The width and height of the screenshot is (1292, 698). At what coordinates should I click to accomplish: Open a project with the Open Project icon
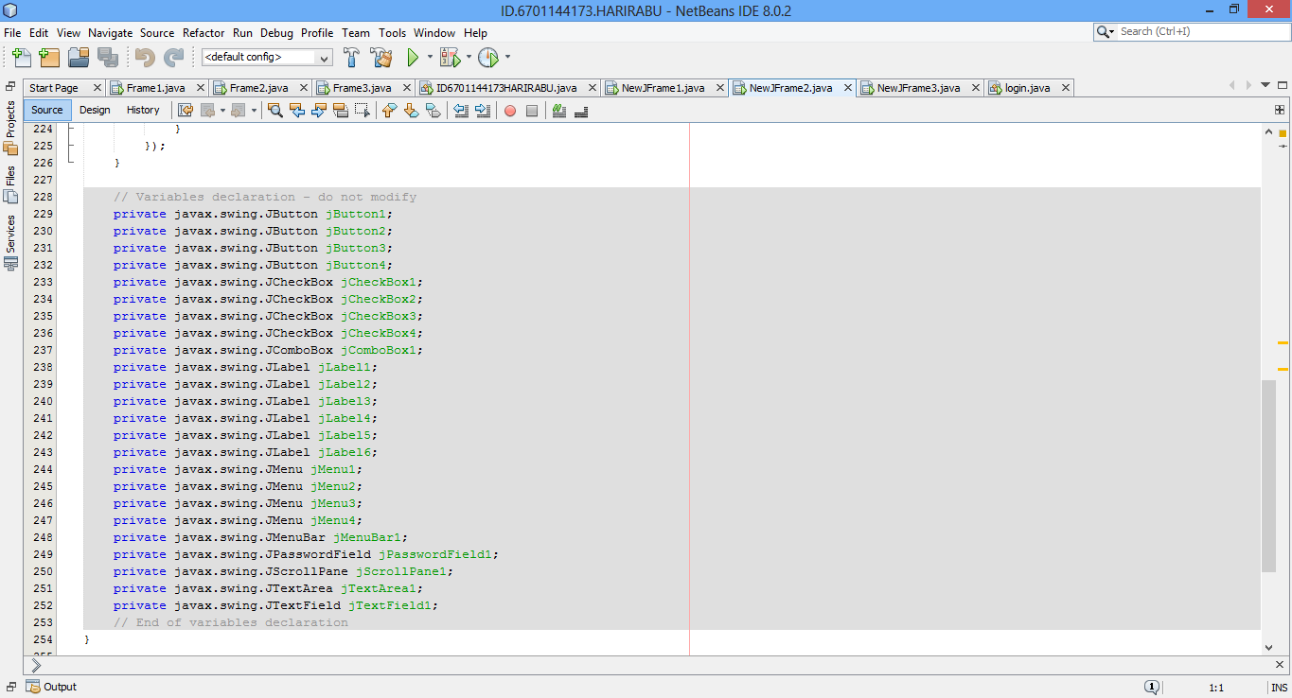click(x=79, y=58)
